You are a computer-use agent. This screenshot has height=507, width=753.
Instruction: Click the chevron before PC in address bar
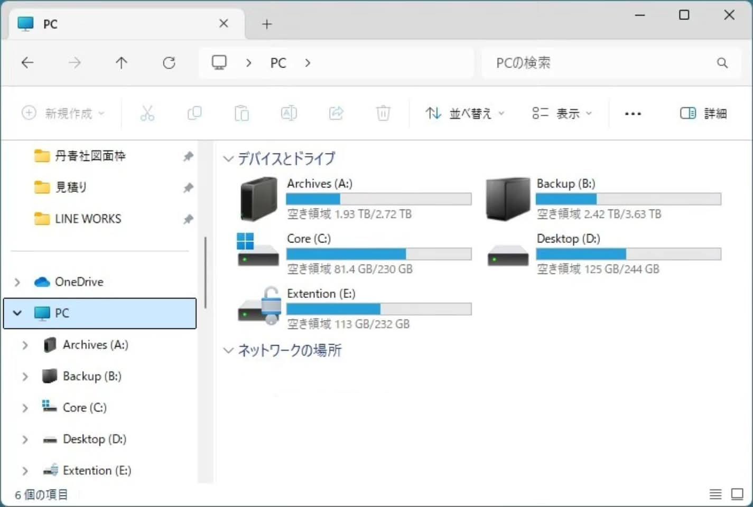pos(248,63)
